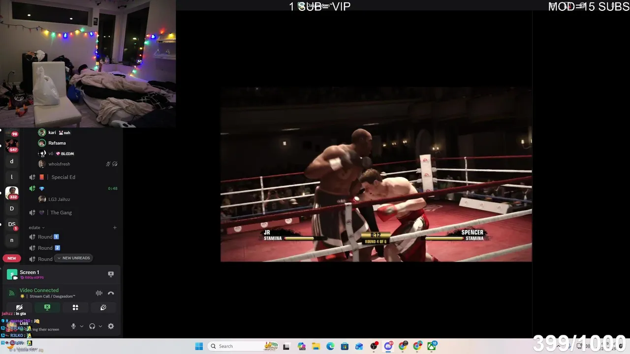Click the webcam feed thumbnail

tap(88, 64)
